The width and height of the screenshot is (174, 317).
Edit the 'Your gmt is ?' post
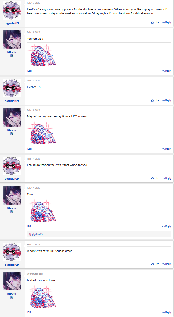click(x=29, y=71)
